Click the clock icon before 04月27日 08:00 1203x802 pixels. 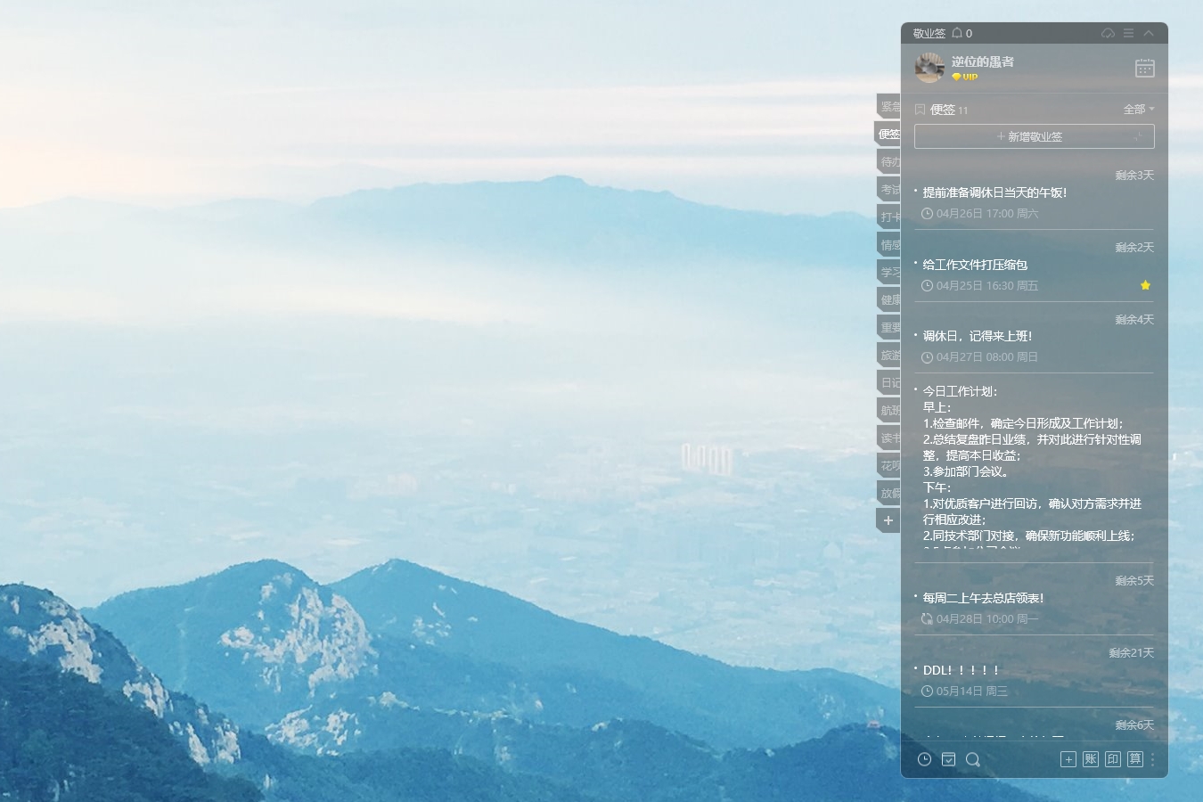927,357
